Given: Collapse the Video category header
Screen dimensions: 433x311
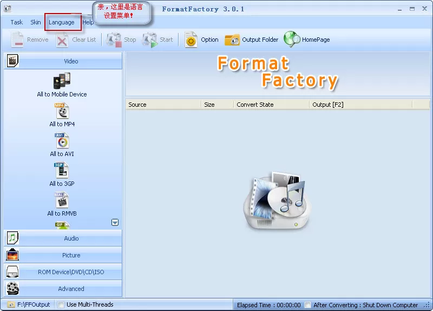Looking at the screenshot, I should (63, 61).
